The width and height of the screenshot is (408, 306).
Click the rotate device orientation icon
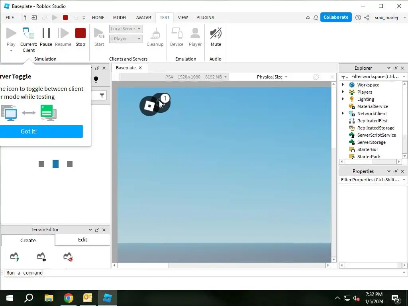316,77
